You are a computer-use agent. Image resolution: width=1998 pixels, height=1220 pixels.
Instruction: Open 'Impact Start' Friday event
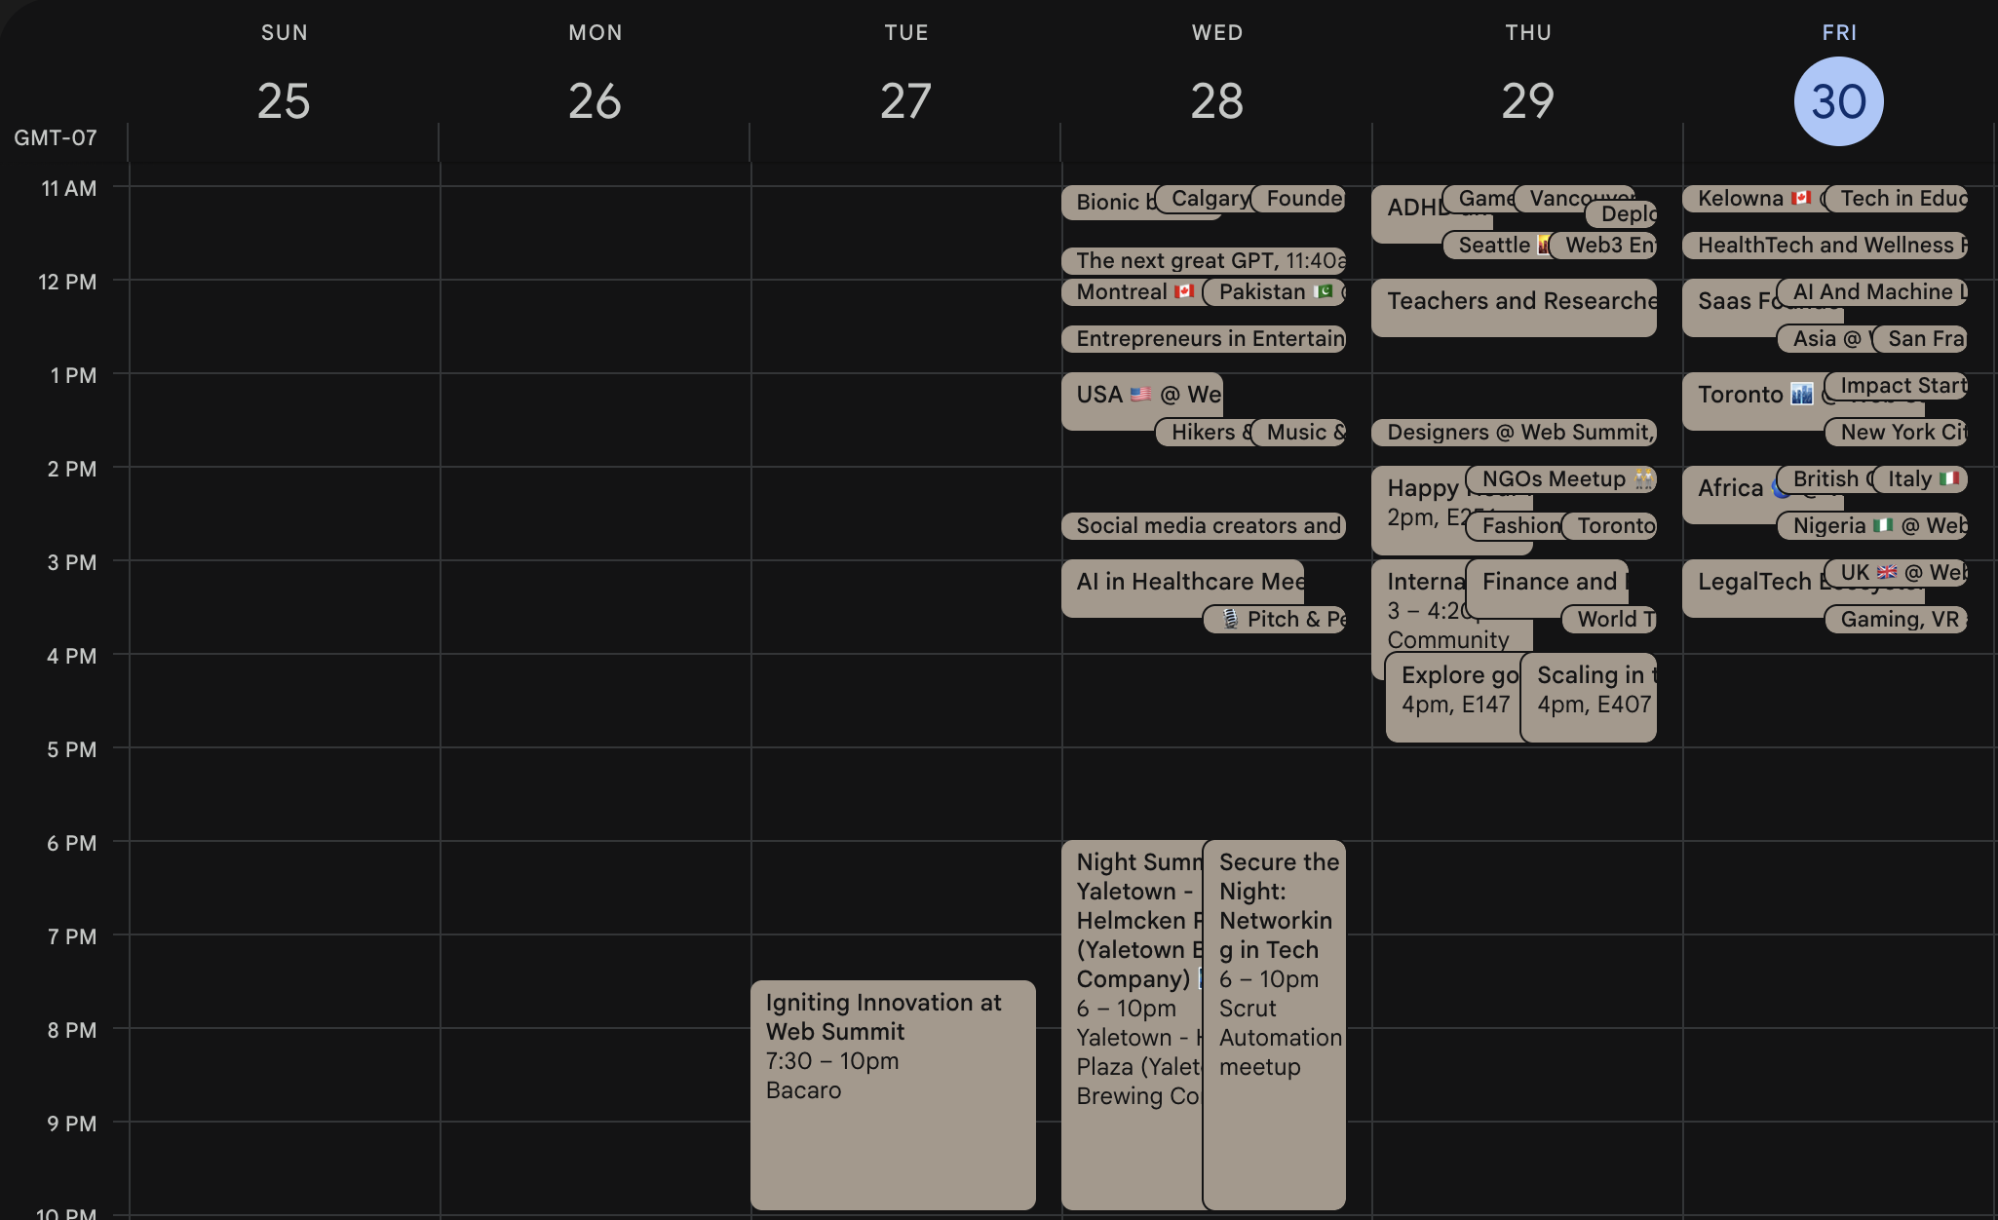[x=1896, y=385]
